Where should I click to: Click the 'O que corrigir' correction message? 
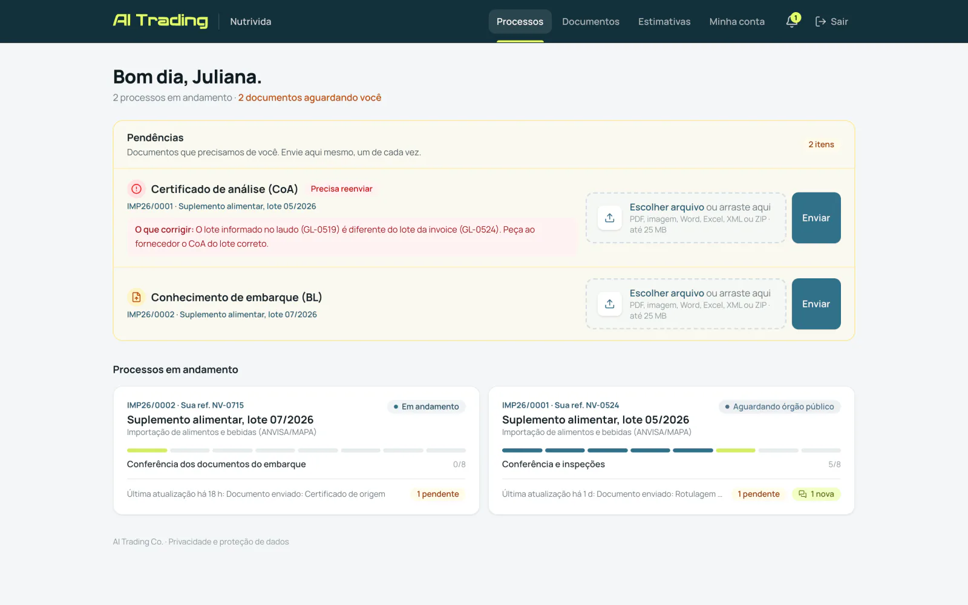(352, 237)
